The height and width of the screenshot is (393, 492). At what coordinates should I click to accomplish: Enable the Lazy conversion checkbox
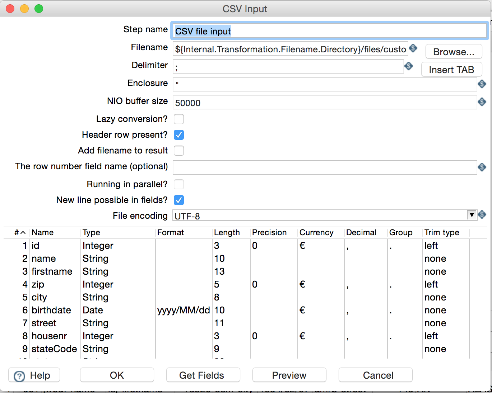tap(179, 119)
